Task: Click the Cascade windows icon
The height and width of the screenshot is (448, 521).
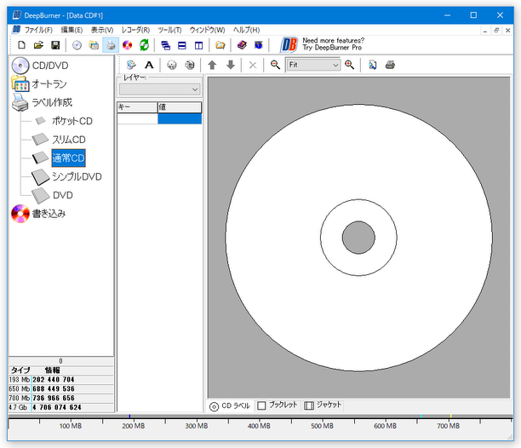Action: pos(165,45)
